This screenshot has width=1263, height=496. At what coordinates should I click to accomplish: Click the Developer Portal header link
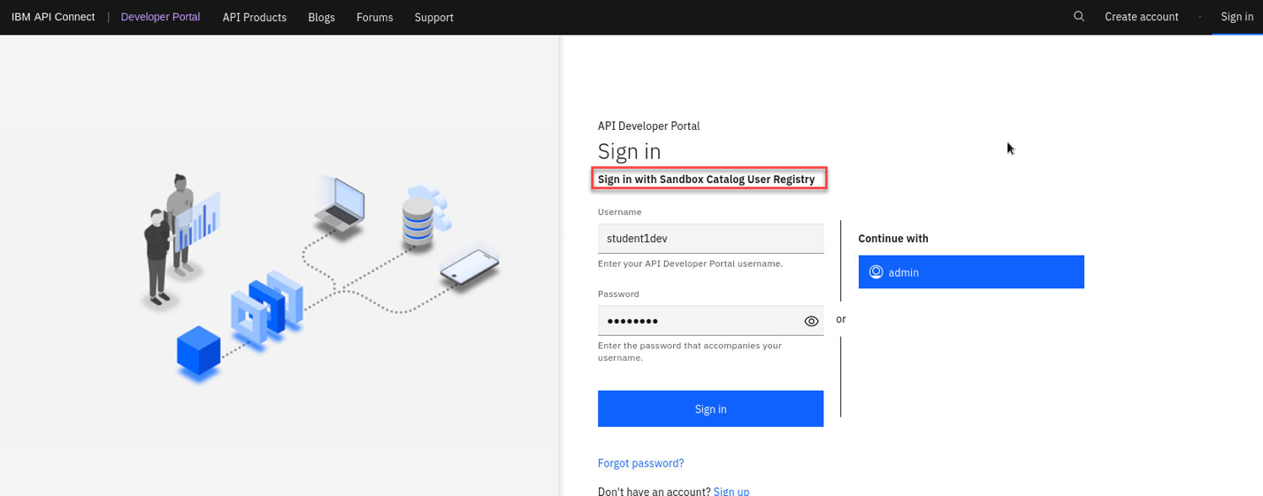pyautogui.click(x=160, y=17)
